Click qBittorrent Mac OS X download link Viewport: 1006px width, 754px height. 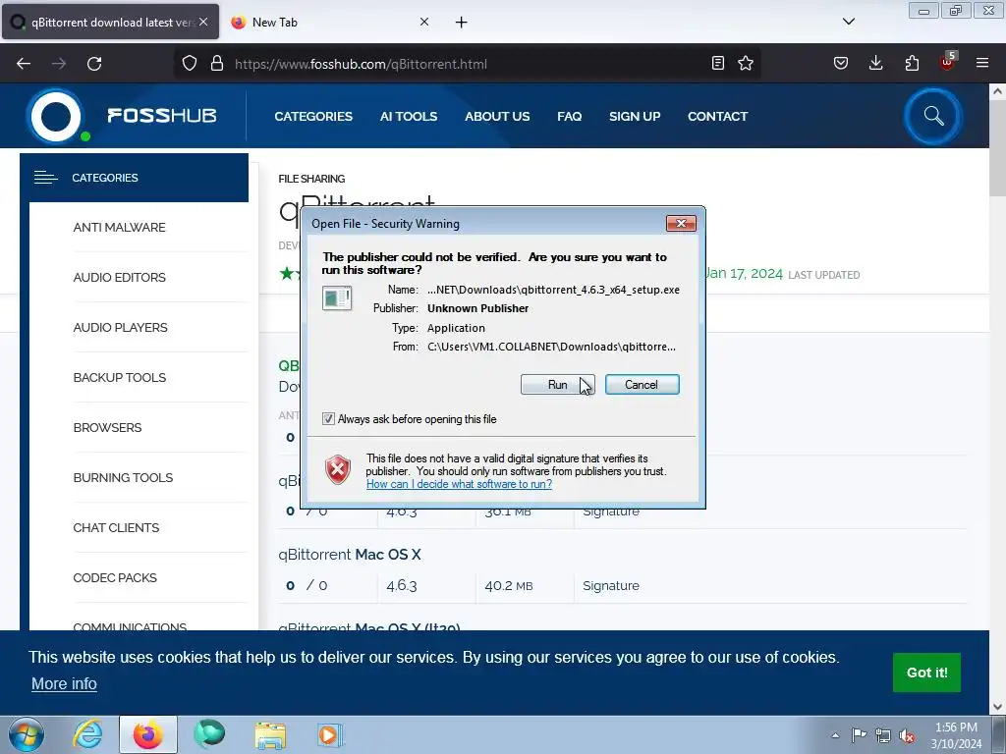pyautogui.click(x=350, y=555)
